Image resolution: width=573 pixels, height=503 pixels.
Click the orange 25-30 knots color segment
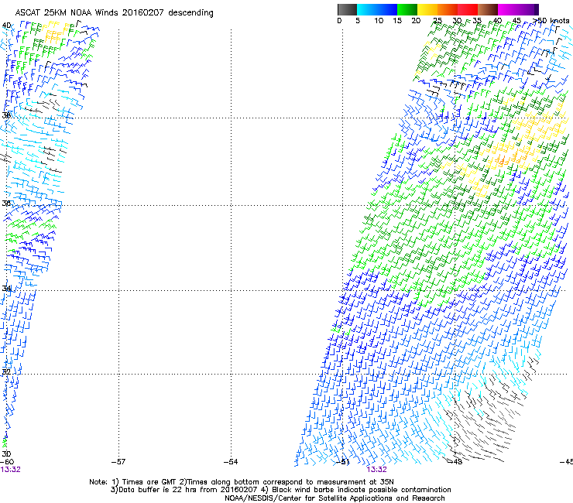[448, 9]
